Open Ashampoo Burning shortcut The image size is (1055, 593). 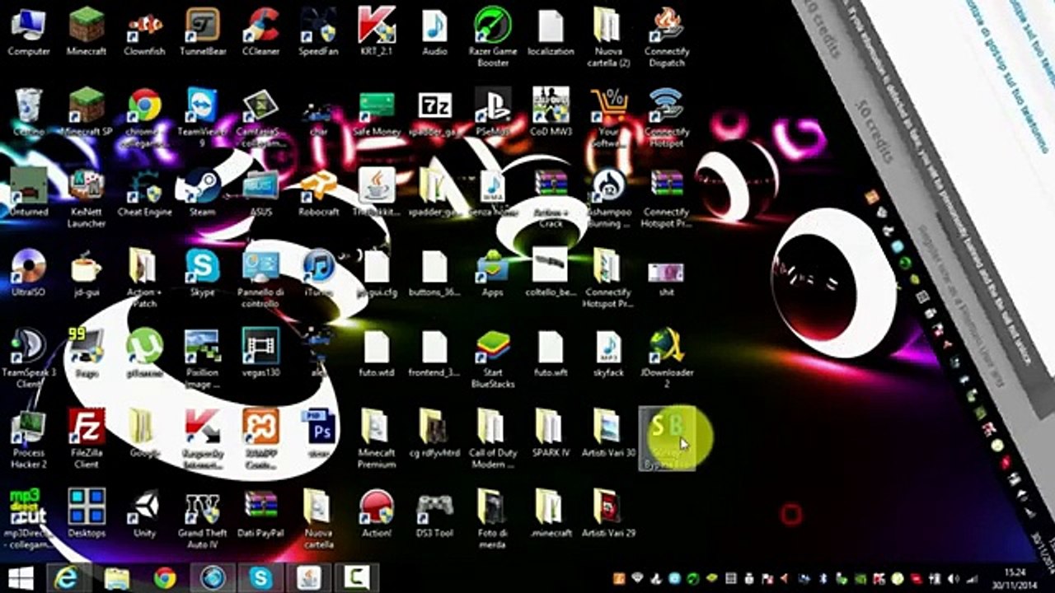608,198
